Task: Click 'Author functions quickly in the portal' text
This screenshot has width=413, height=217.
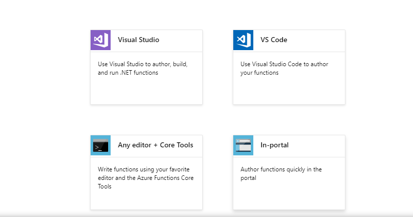Action: (281, 173)
